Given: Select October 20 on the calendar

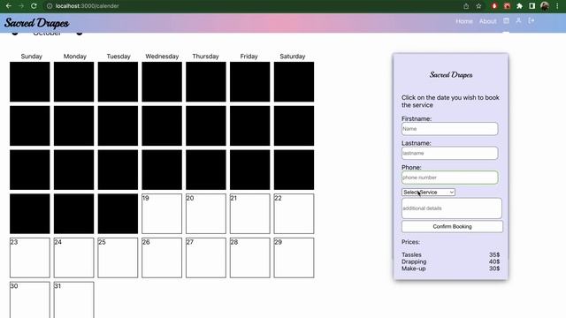Looking at the screenshot, I should [206, 214].
